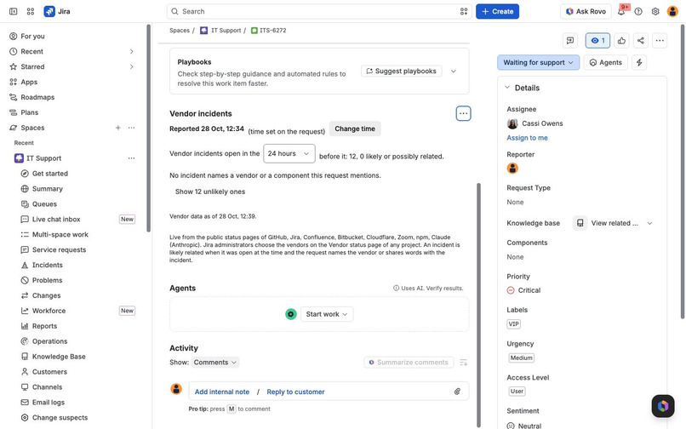Open the user profile avatar

(672, 11)
